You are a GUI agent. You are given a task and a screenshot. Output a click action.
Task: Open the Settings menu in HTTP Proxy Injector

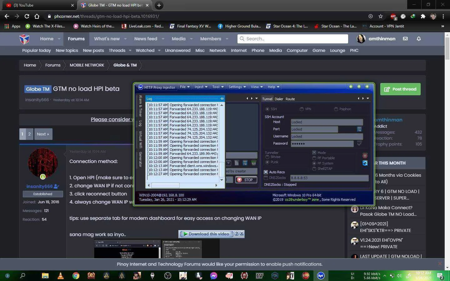[x=237, y=87]
